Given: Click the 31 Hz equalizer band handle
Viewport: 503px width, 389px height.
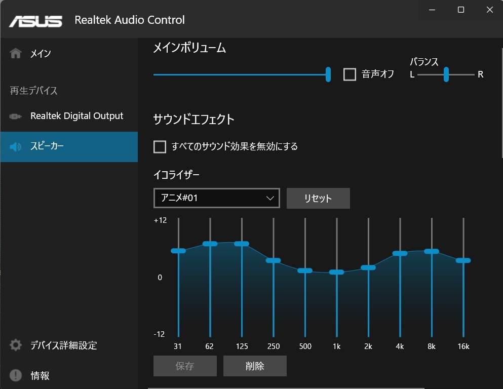Looking at the screenshot, I should tap(178, 251).
